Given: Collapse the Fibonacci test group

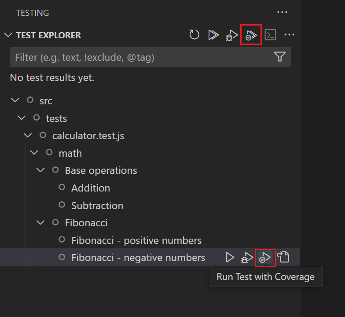Looking at the screenshot, I should [x=40, y=223].
